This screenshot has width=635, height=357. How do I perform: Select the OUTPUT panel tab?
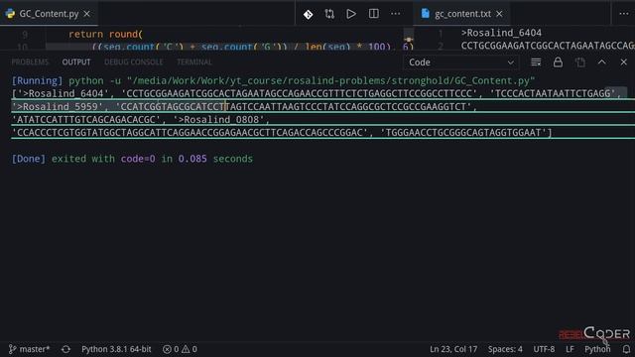[x=76, y=61]
